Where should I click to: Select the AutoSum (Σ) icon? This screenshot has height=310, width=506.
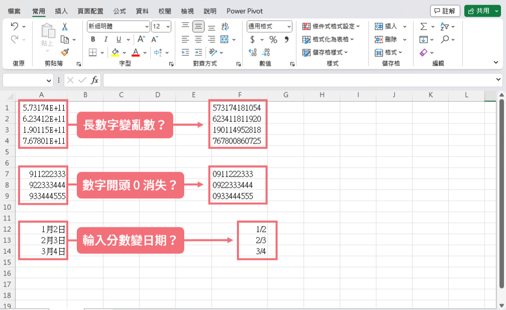[x=424, y=27]
